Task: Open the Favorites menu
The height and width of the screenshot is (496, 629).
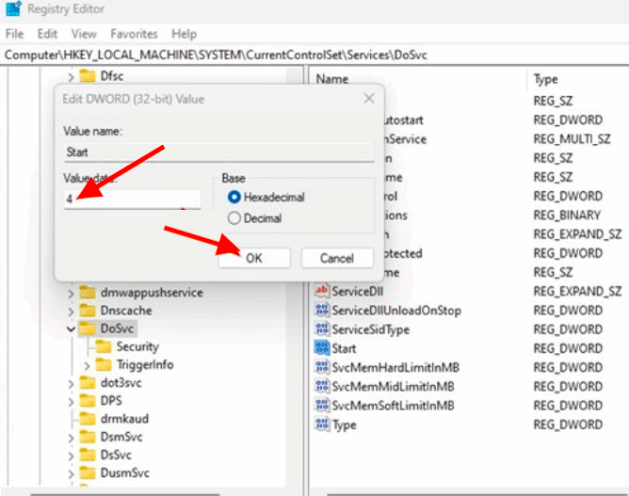Action: (x=135, y=34)
